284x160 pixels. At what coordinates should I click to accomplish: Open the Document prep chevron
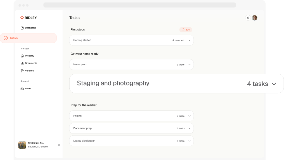[x=189, y=128]
